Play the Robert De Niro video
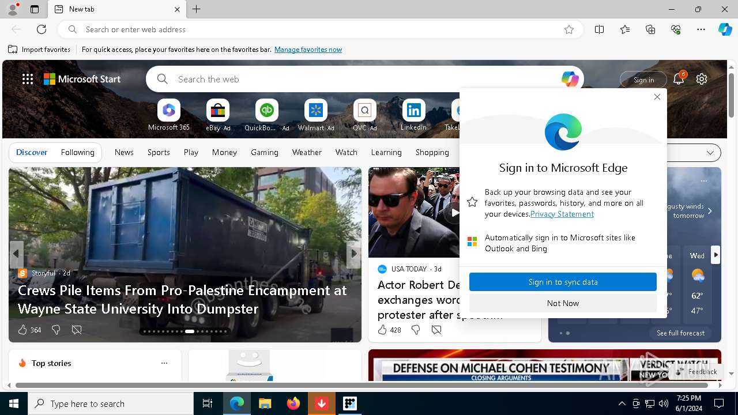 [x=454, y=213]
